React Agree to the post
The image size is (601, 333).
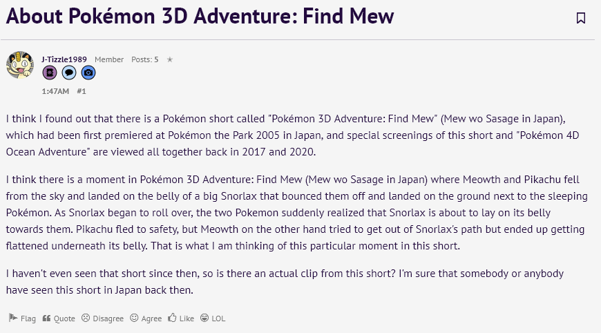(146, 318)
